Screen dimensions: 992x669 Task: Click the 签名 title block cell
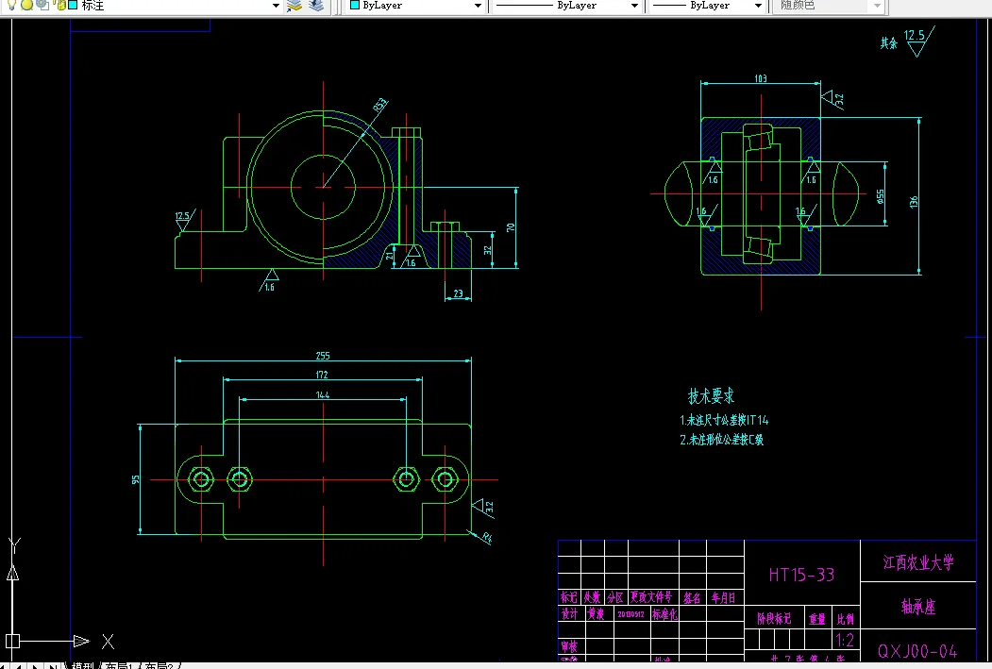[x=692, y=597]
